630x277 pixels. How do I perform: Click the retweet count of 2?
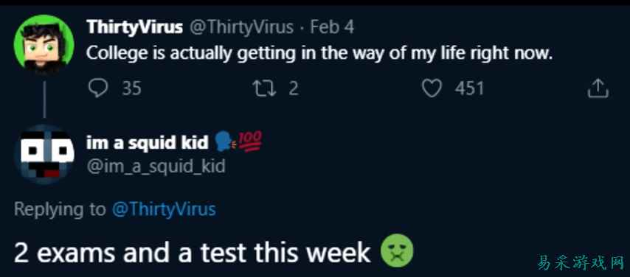[294, 88]
